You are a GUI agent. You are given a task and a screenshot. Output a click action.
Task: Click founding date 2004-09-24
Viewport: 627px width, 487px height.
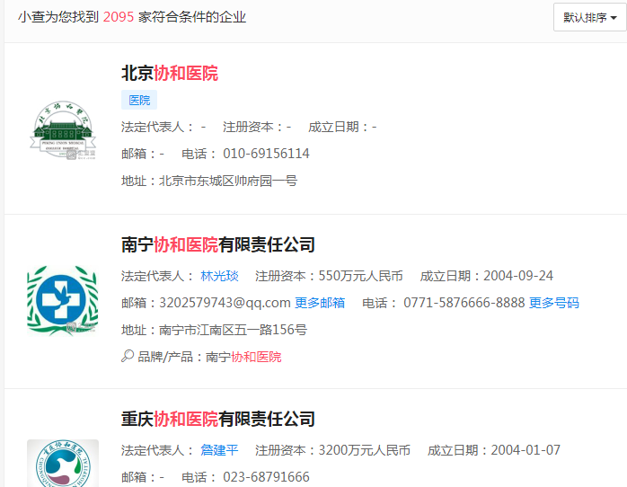pos(518,276)
